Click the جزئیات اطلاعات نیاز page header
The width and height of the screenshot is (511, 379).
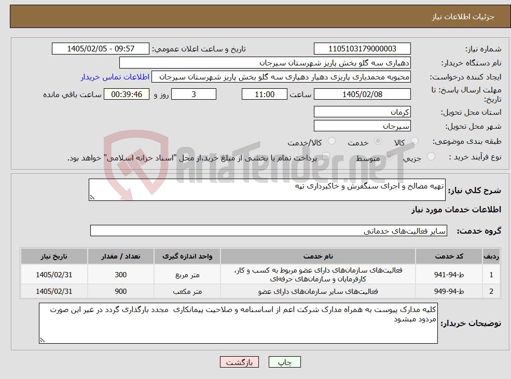click(463, 17)
